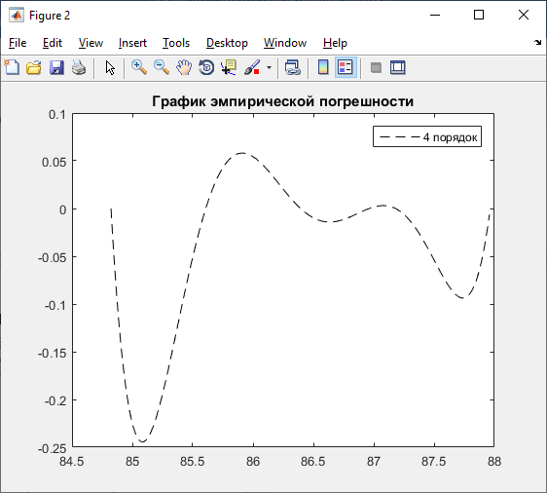Open the Tools menu

click(x=176, y=43)
